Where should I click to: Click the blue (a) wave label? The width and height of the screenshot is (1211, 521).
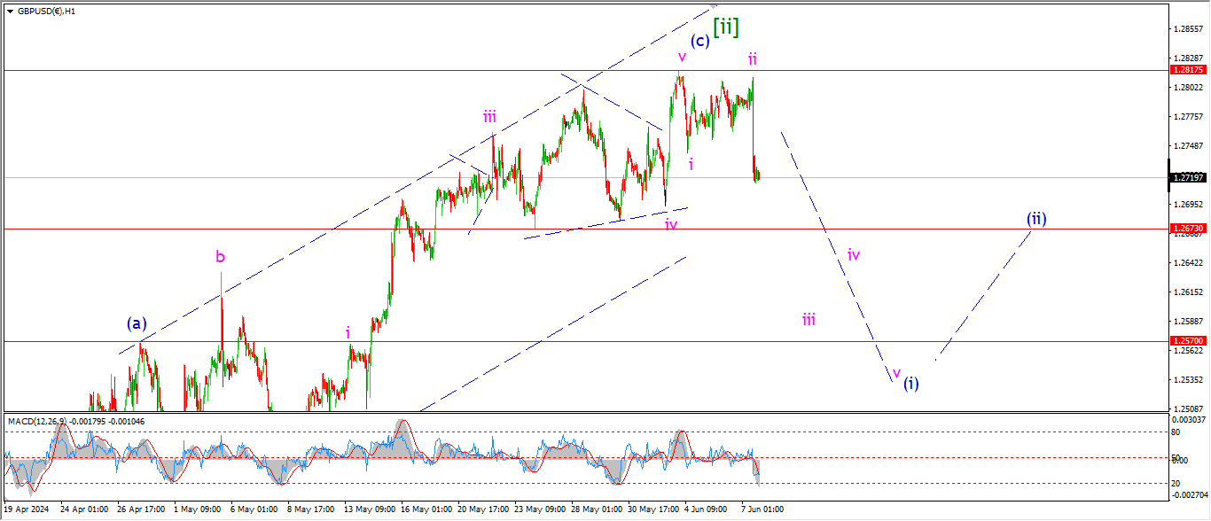137,323
